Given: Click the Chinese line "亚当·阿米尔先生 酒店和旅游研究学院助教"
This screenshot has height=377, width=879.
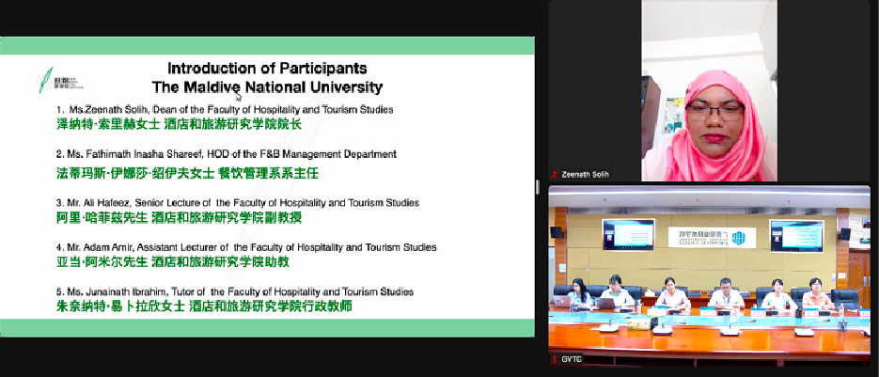Looking at the screenshot, I should [173, 261].
